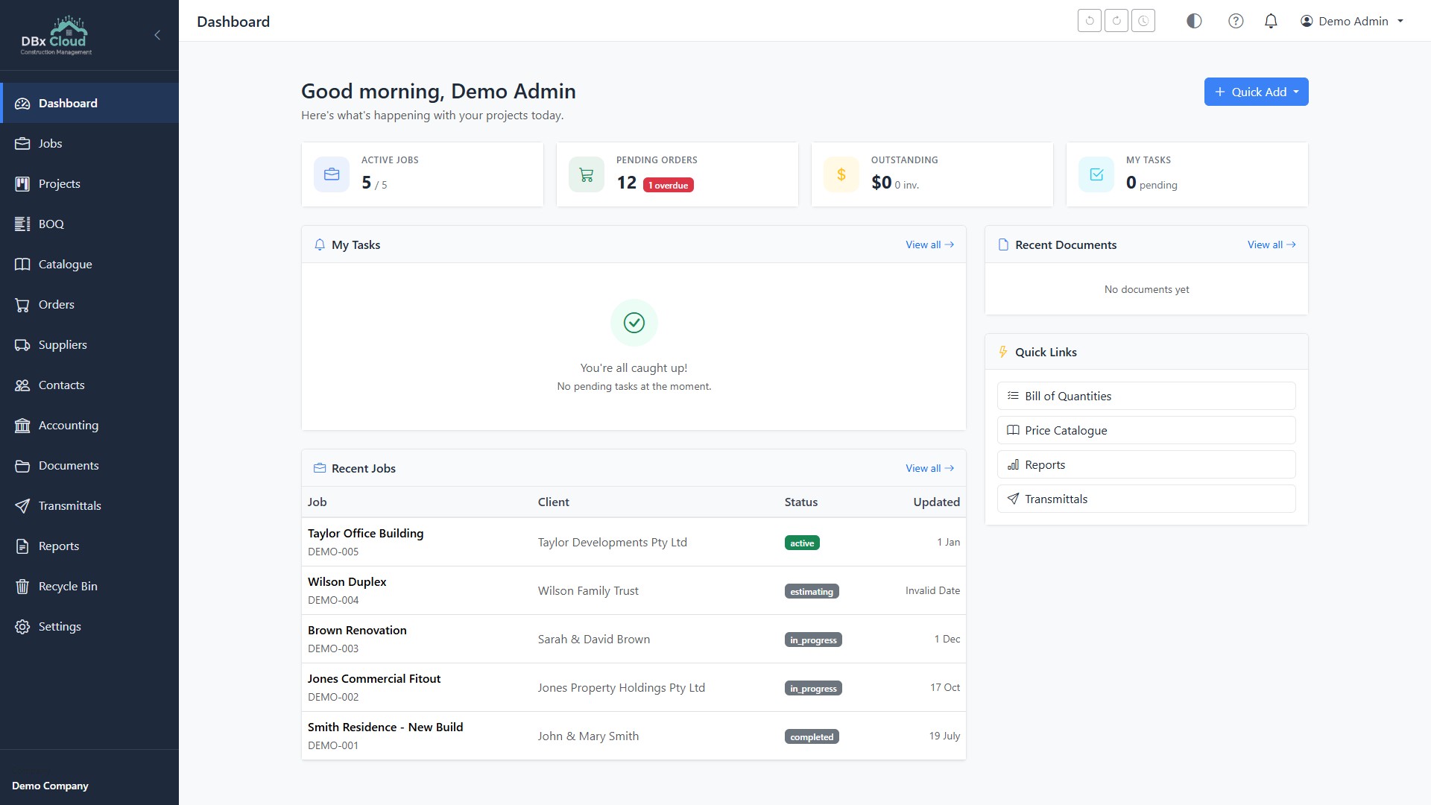Expand the Quick Add dropdown arrow
Viewport: 1431px width, 805px height.
[1296, 92]
